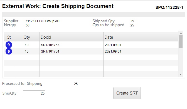Sort by the St column header
The height and width of the screenshot is (109, 187).
click(9, 37)
